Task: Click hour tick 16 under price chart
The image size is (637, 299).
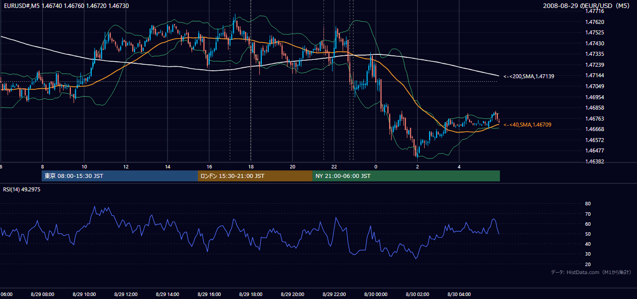Action: (209, 166)
